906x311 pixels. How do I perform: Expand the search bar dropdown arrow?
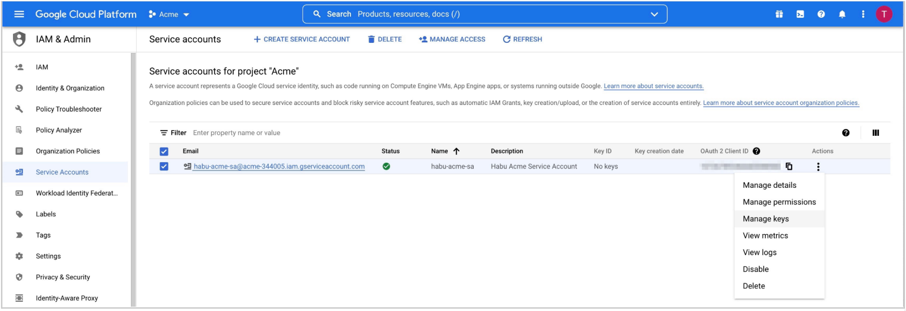coord(654,14)
